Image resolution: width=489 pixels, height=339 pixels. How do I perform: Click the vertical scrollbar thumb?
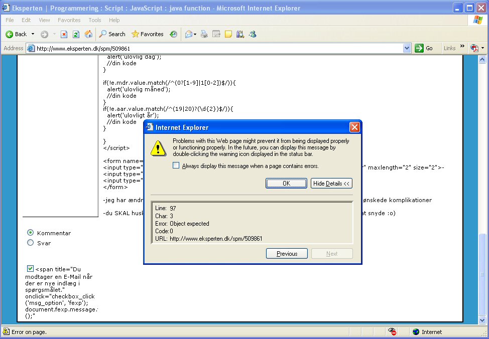[x=482, y=274]
